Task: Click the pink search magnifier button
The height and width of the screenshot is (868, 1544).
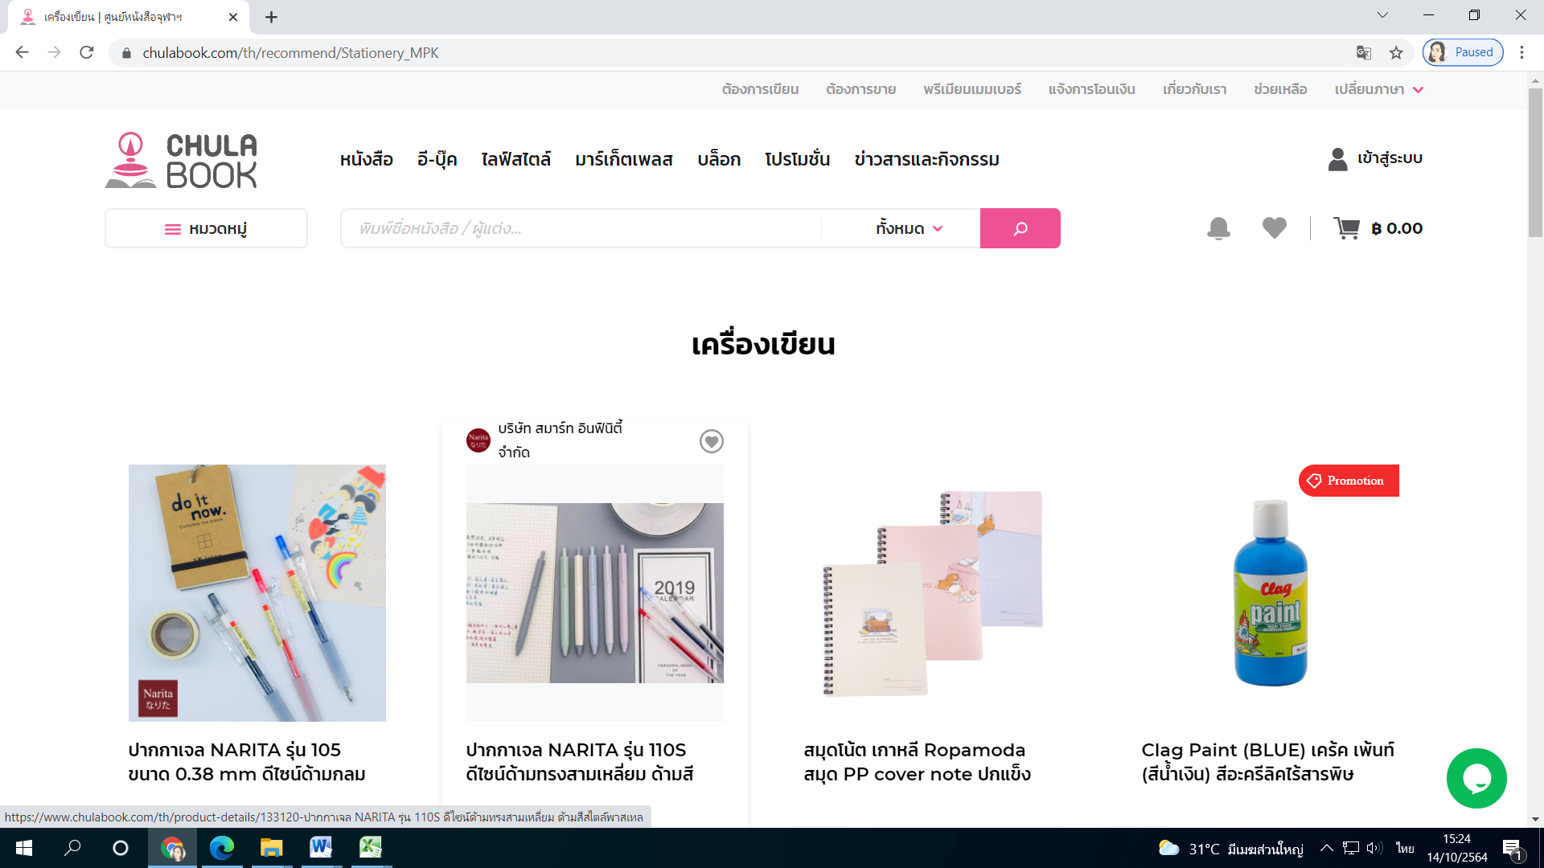Action: pyautogui.click(x=1020, y=228)
